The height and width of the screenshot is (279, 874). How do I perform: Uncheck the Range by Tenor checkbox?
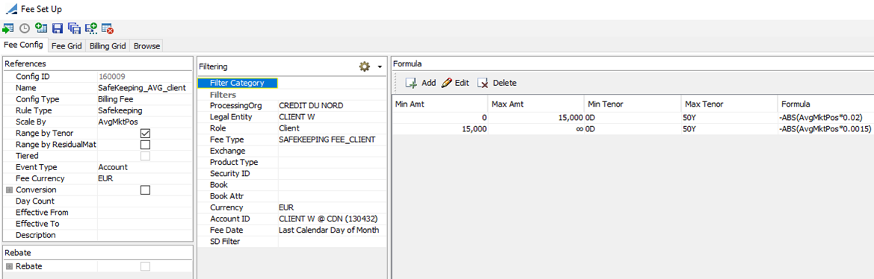point(146,134)
